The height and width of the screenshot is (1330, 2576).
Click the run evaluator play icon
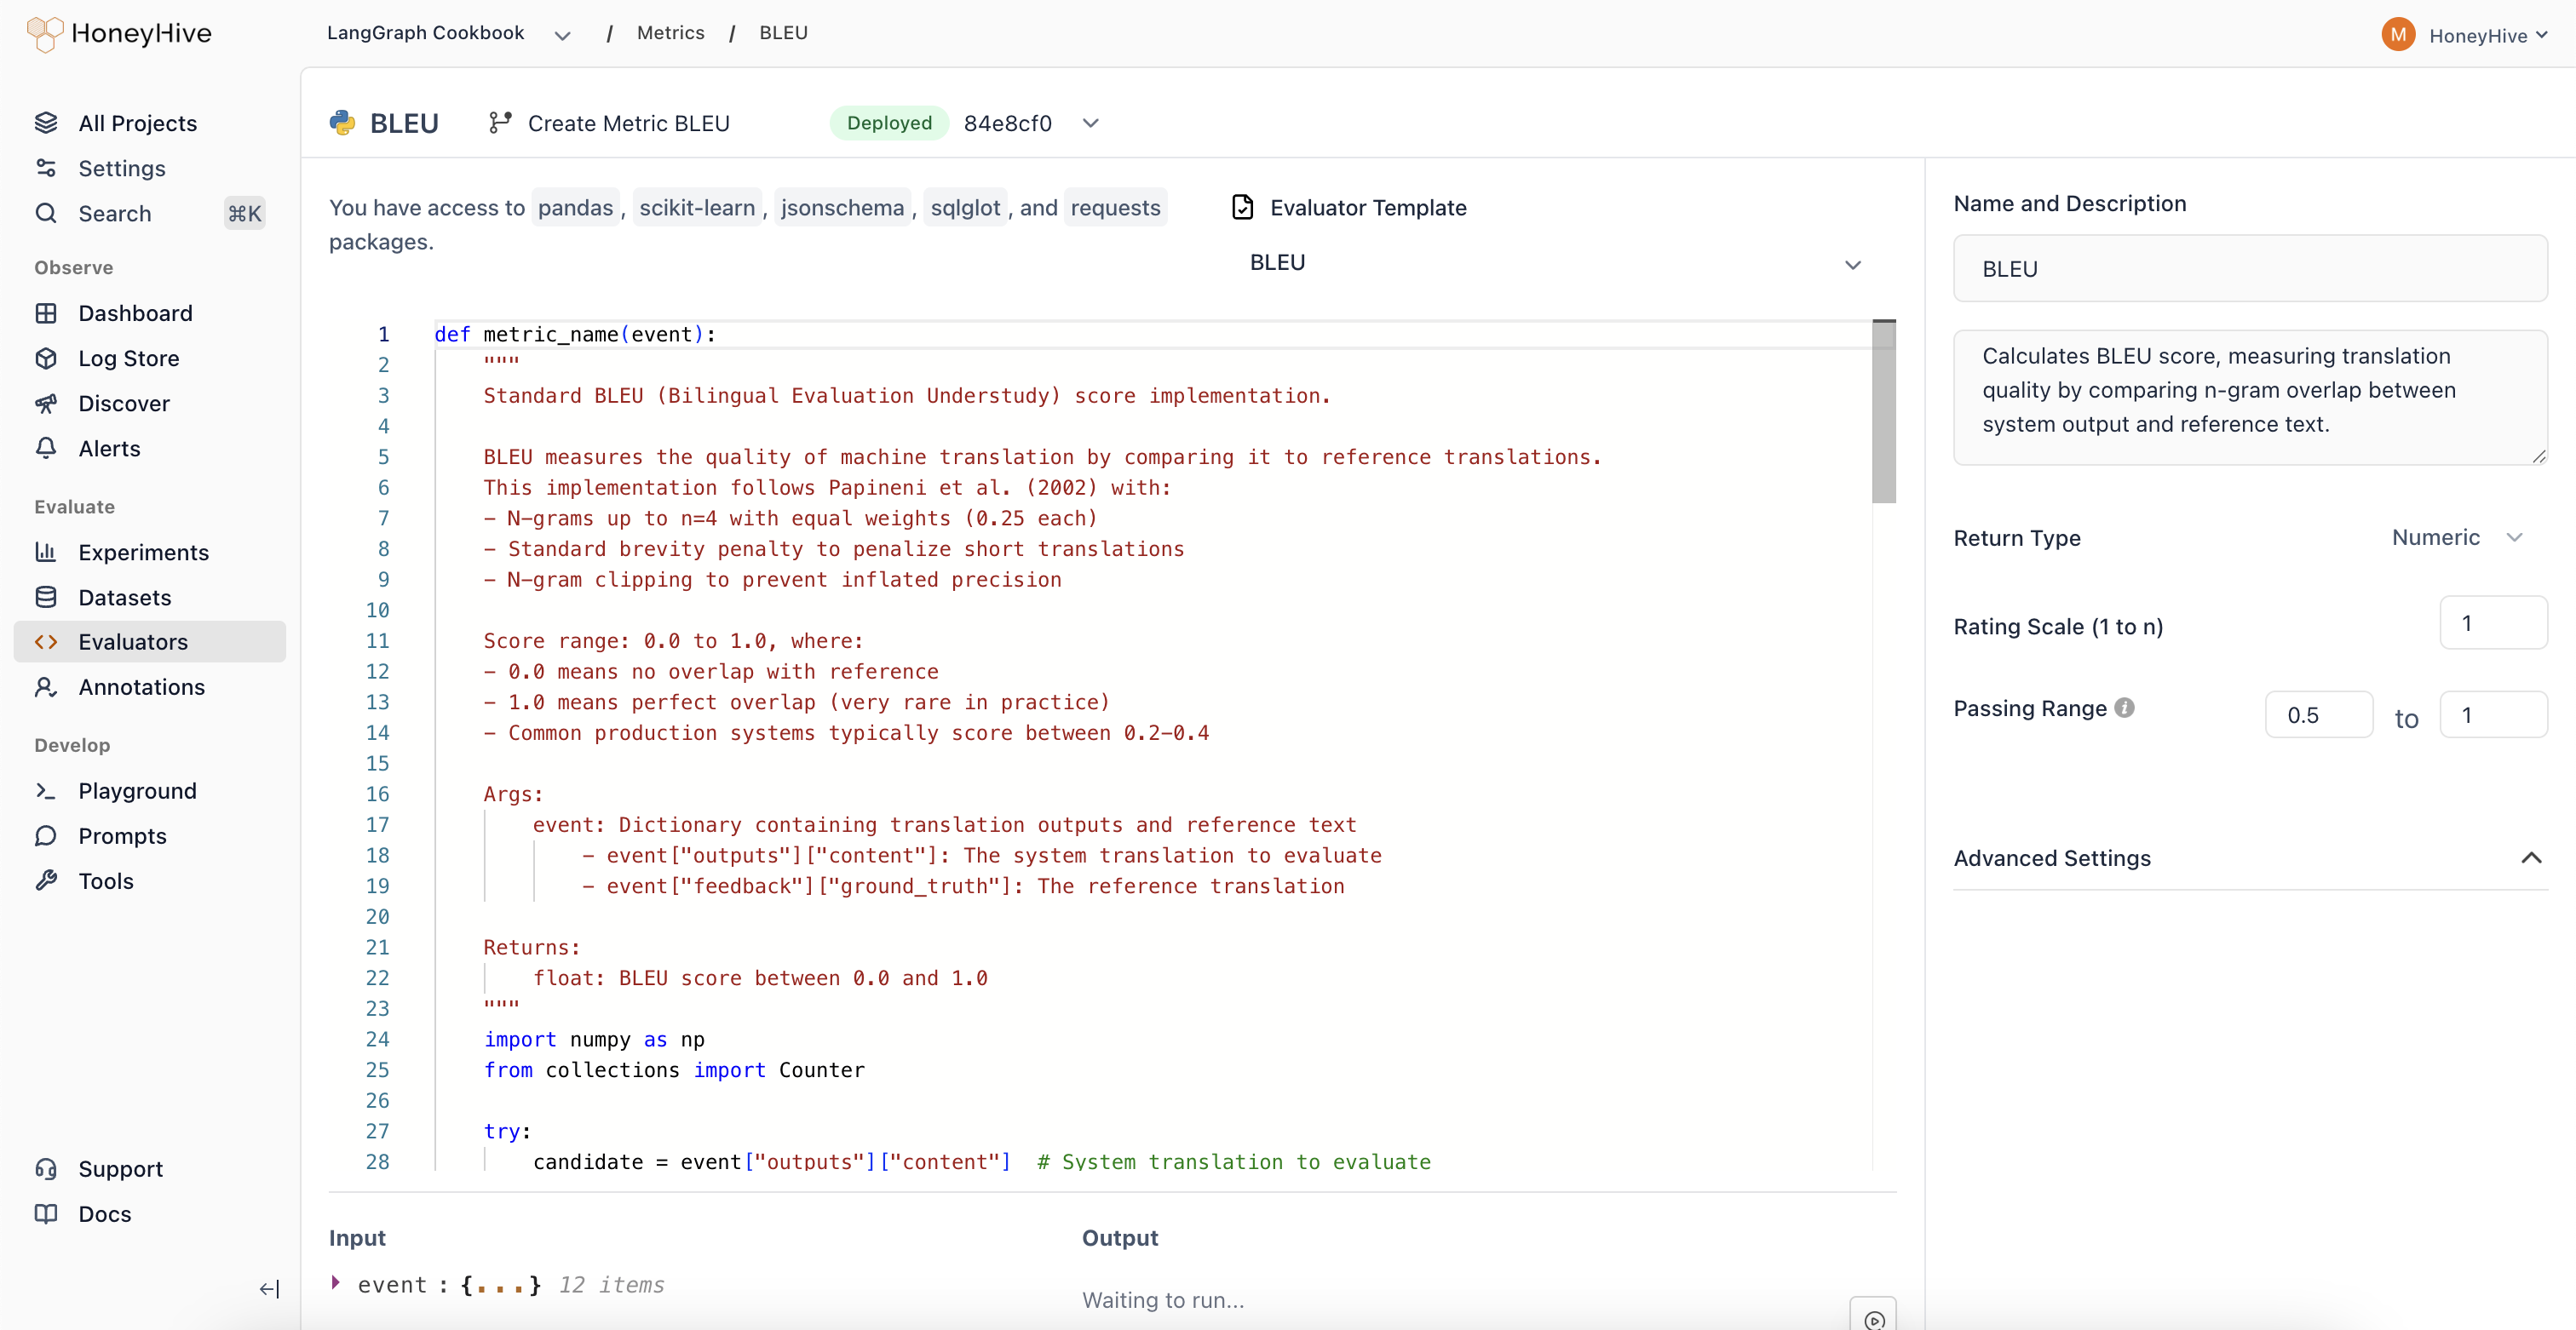tap(1874, 1318)
